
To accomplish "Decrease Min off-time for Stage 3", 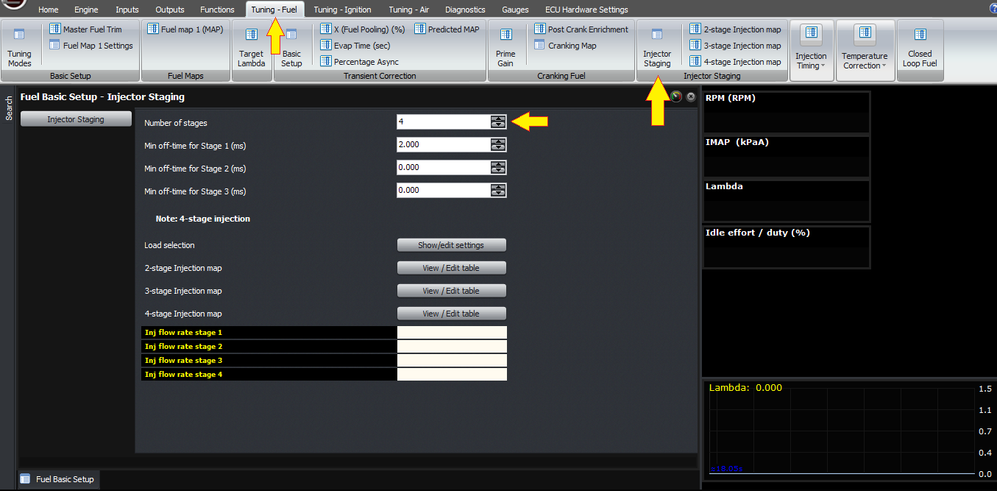I will point(499,194).
